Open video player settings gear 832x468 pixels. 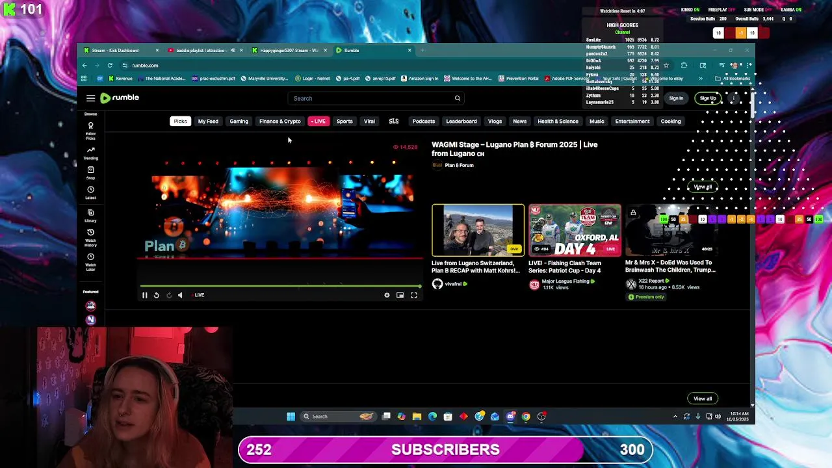tap(387, 295)
